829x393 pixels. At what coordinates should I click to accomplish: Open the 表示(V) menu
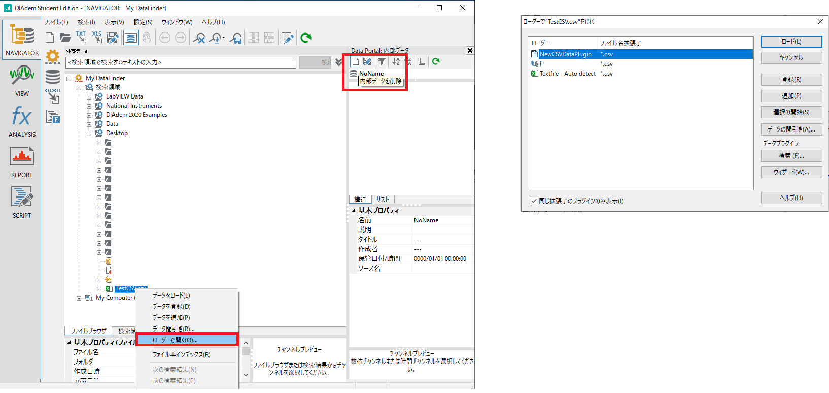coord(114,22)
